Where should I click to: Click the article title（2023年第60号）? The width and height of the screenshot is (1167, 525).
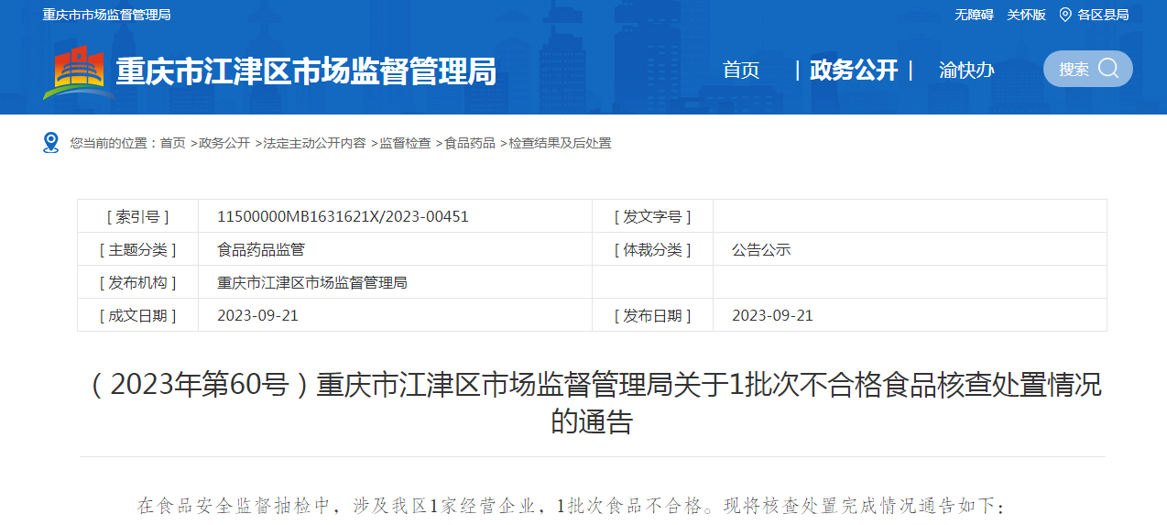(x=593, y=403)
